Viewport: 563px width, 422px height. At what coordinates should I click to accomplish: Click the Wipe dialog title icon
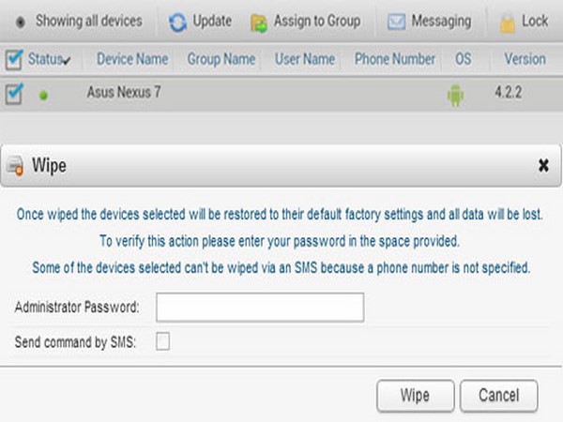tap(15, 167)
